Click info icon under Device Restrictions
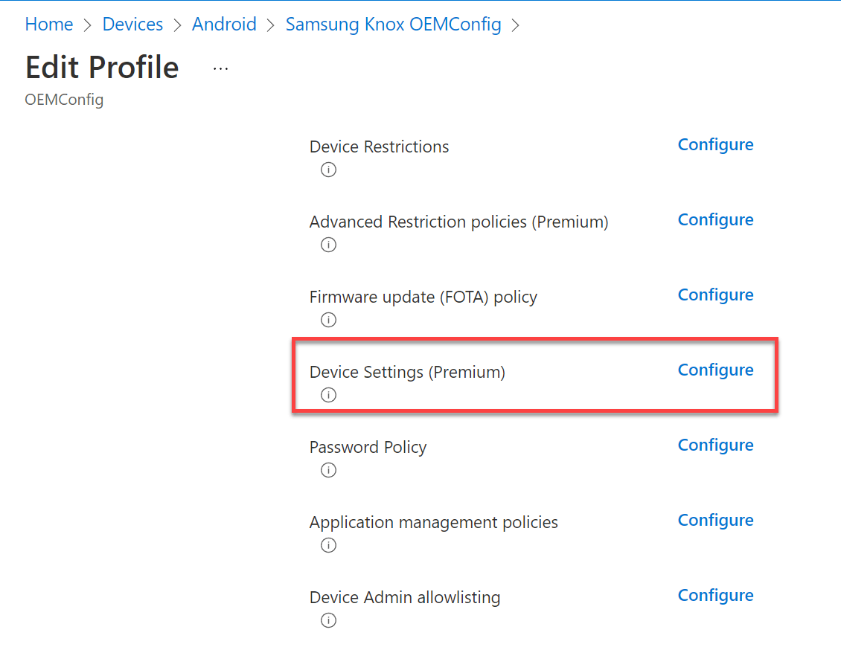 328,170
